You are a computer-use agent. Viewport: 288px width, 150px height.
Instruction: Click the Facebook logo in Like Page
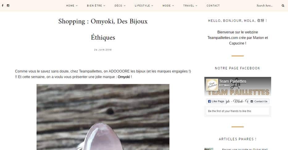click(209, 101)
